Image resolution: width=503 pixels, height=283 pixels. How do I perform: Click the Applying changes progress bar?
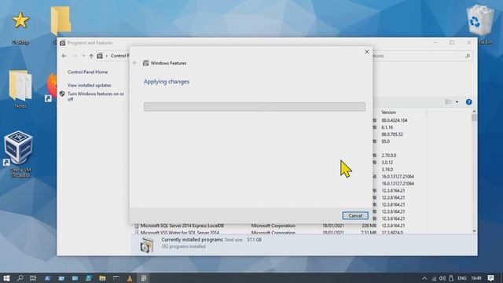[255, 107]
